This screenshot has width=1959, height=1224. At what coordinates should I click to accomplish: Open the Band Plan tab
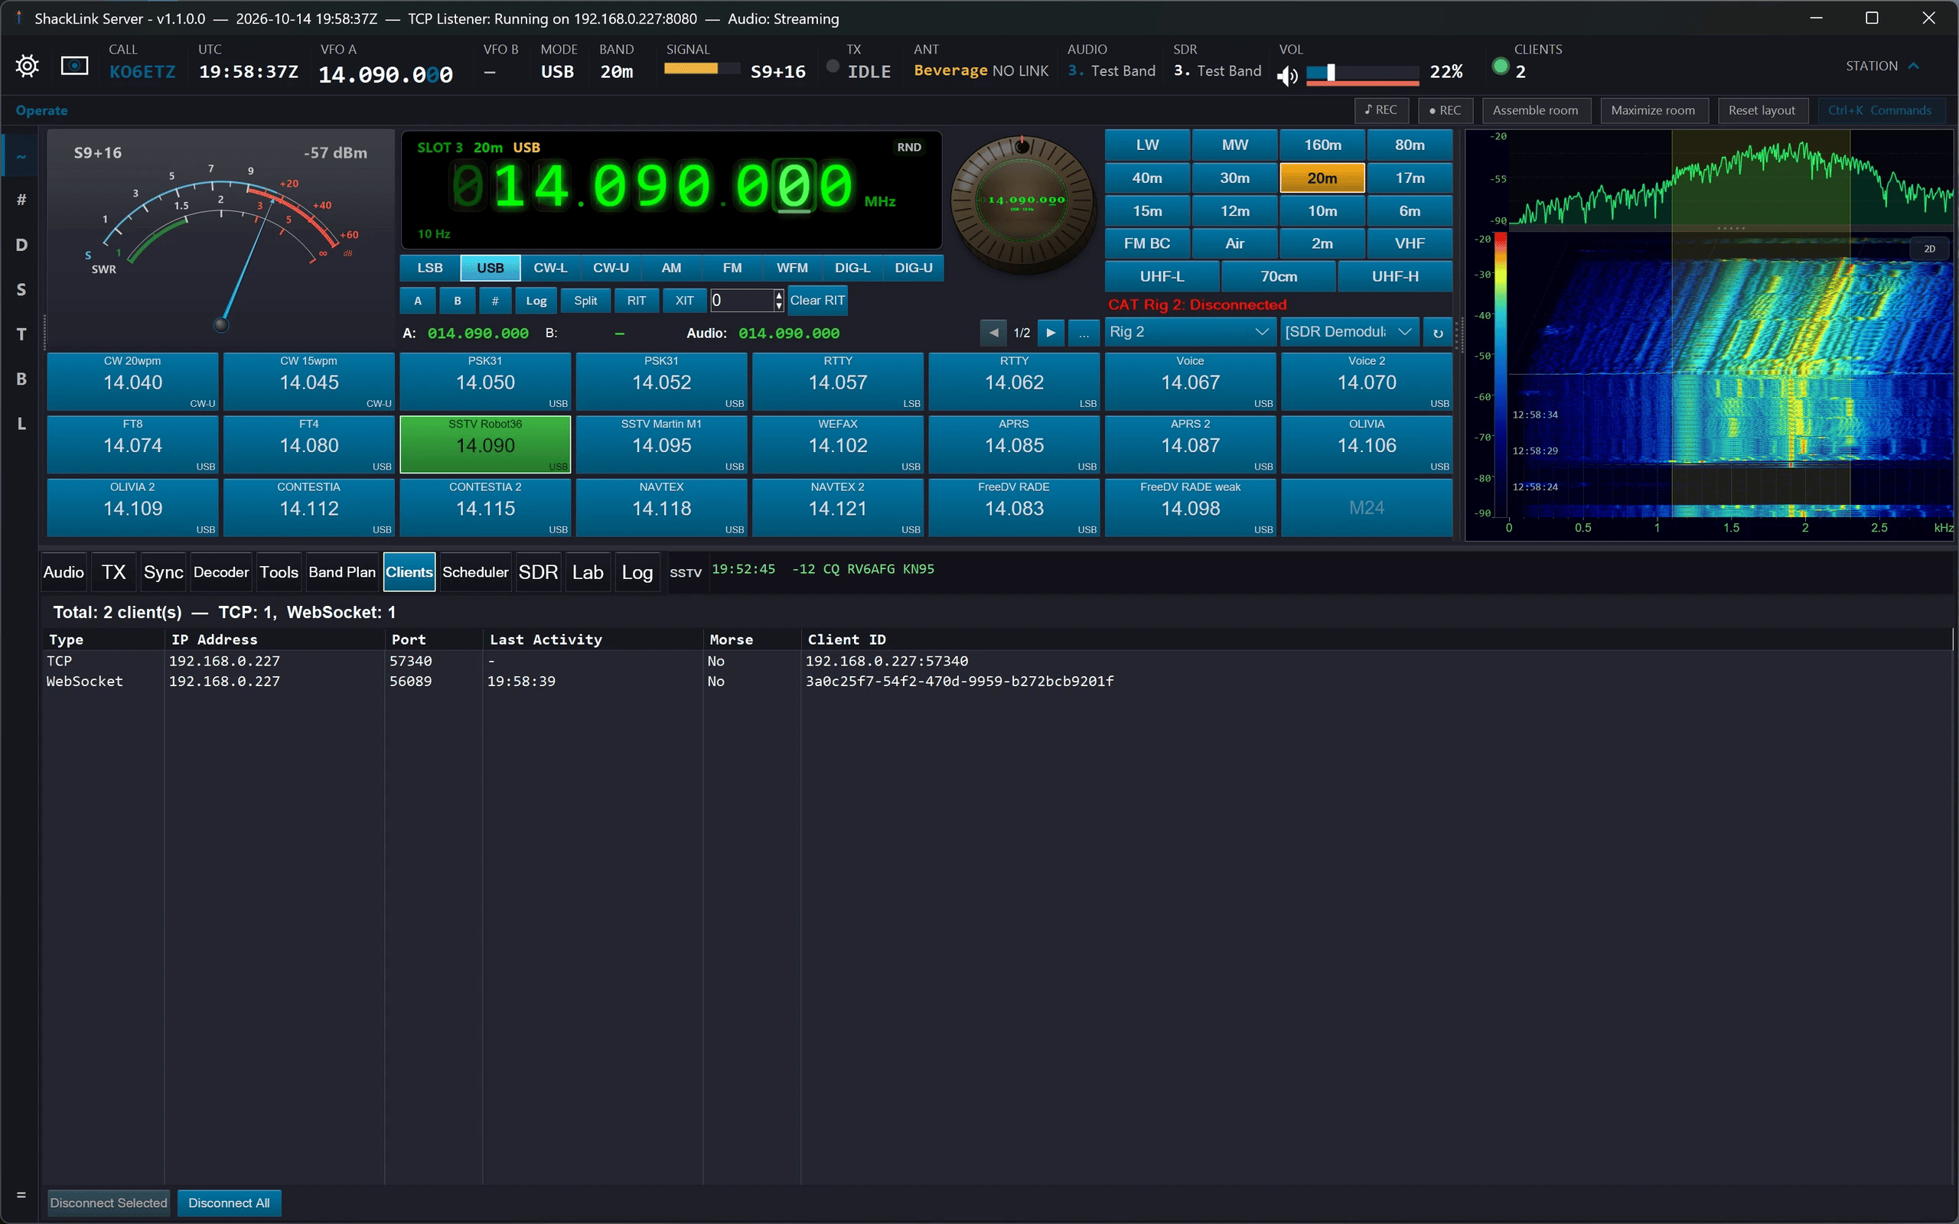[342, 572]
